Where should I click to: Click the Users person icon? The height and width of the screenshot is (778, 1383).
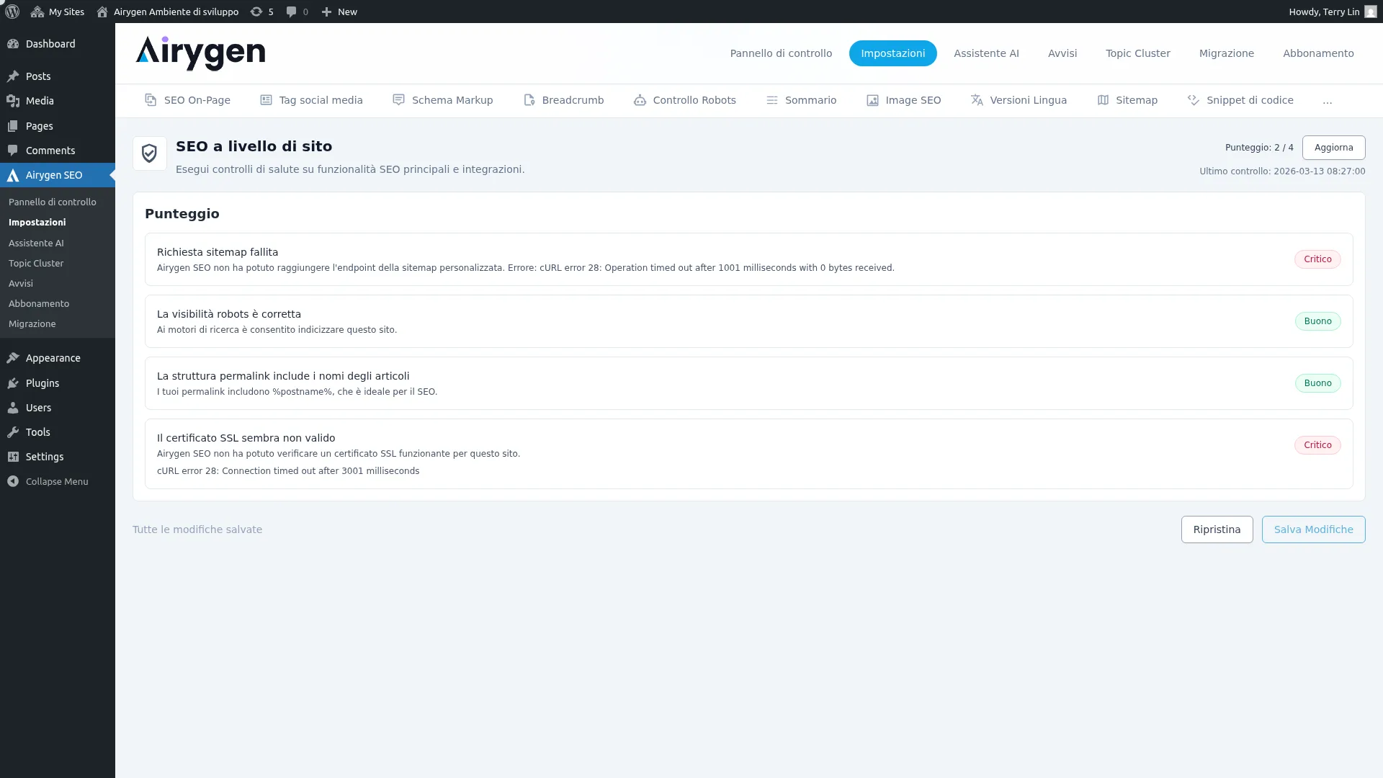(13, 408)
